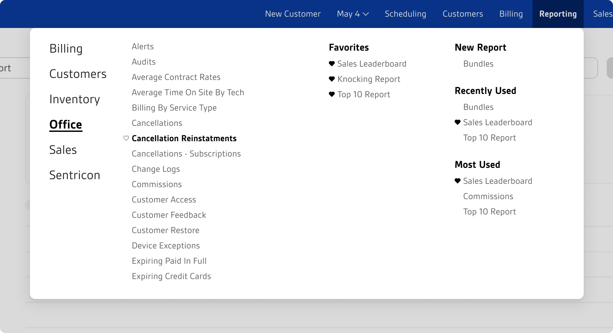Click heart beside Sales Leaderboard under Most Used
Viewport: 613px width, 333px height.
tap(458, 181)
